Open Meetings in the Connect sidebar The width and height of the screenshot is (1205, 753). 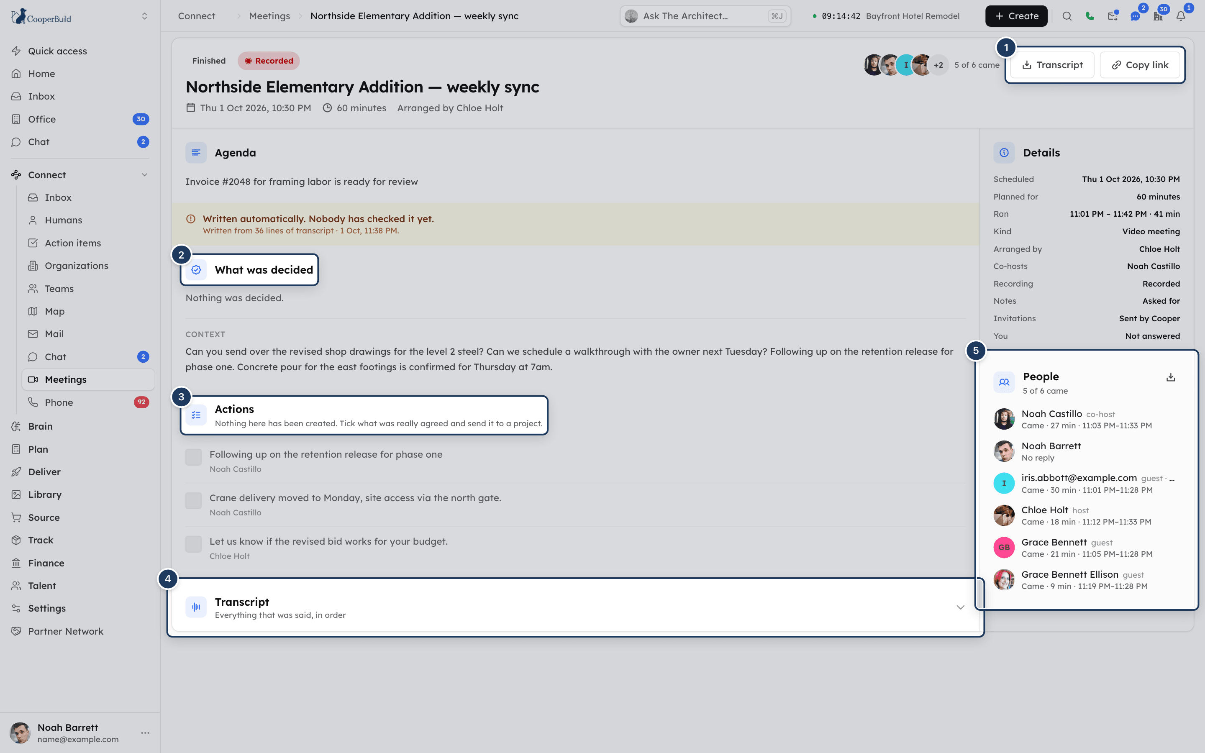[88, 379]
